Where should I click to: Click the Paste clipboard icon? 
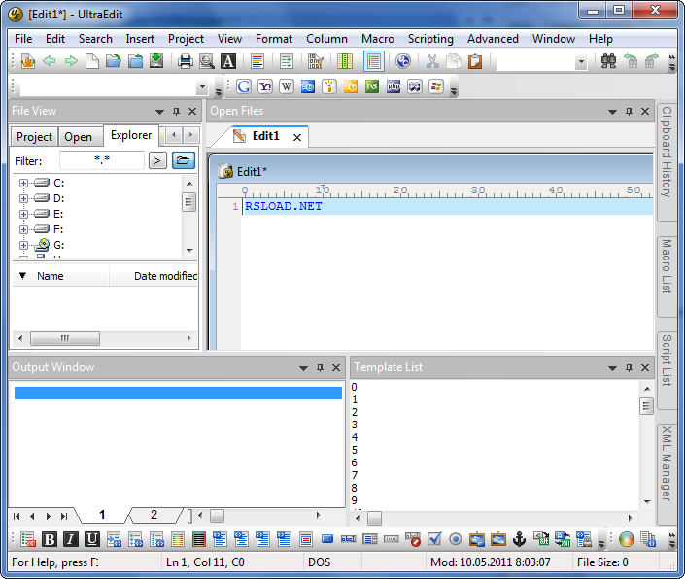(x=475, y=61)
